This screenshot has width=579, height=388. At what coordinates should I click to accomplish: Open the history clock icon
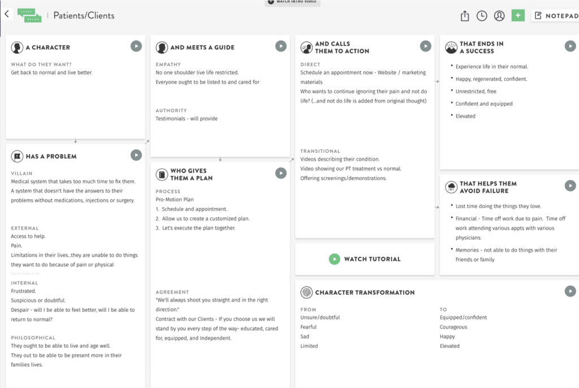[482, 16]
